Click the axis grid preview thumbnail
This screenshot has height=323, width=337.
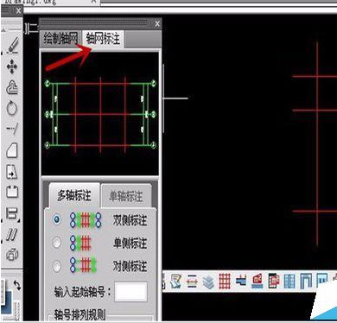pyautogui.click(x=100, y=114)
